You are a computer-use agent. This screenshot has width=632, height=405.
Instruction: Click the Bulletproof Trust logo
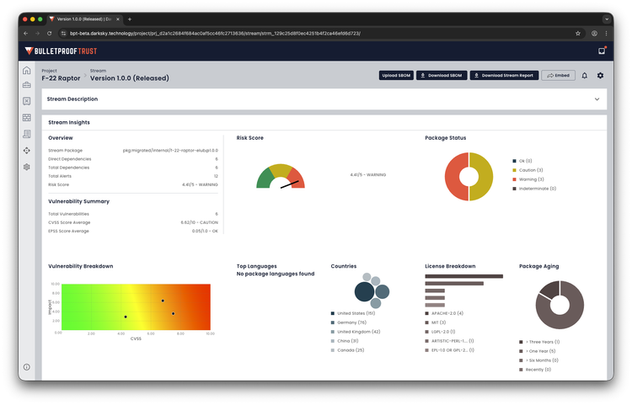pos(61,51)
